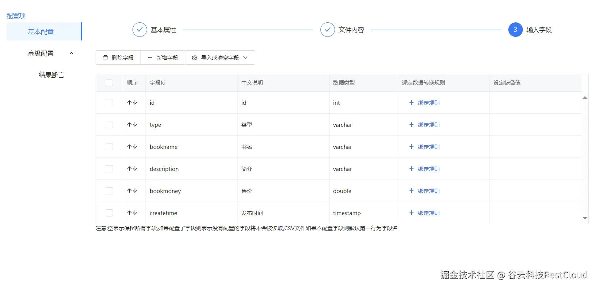Click the sort arrows in the createtime row
The image size is (596, 288).
click(132, 213)
